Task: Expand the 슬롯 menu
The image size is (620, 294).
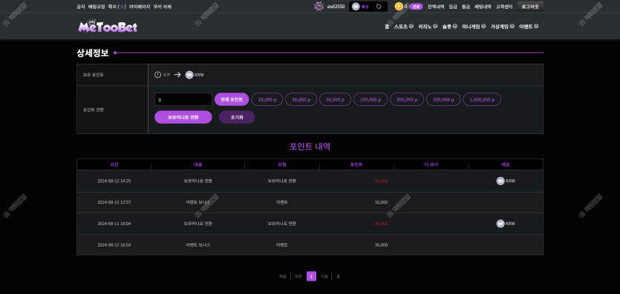Action: [x=449, y=27]
